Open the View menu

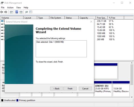(18, 8)
